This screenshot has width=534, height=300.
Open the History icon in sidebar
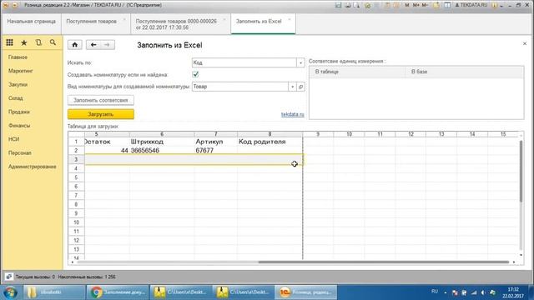pos(38,42)
